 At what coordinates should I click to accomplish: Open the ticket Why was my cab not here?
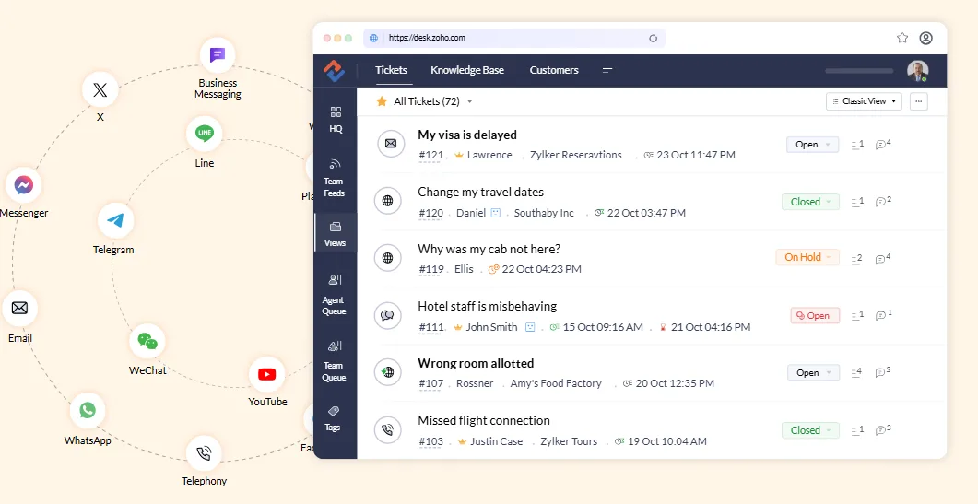click(x=489, y=249)
